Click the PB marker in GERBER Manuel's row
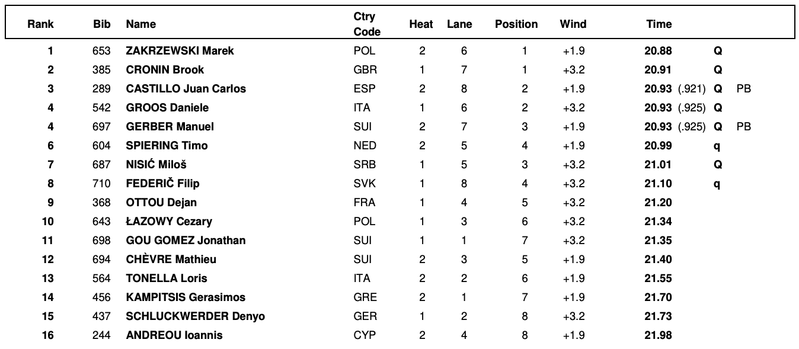 coord(744,127)
